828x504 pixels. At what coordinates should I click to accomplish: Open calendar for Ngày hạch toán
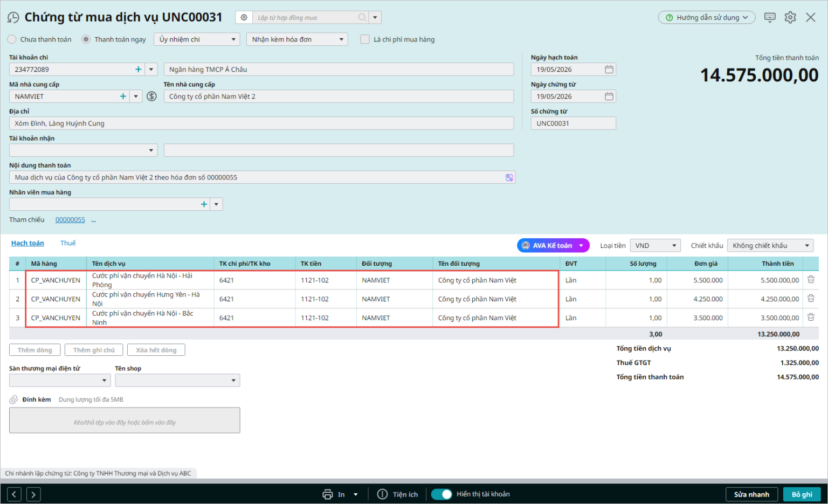coord(609,69)
